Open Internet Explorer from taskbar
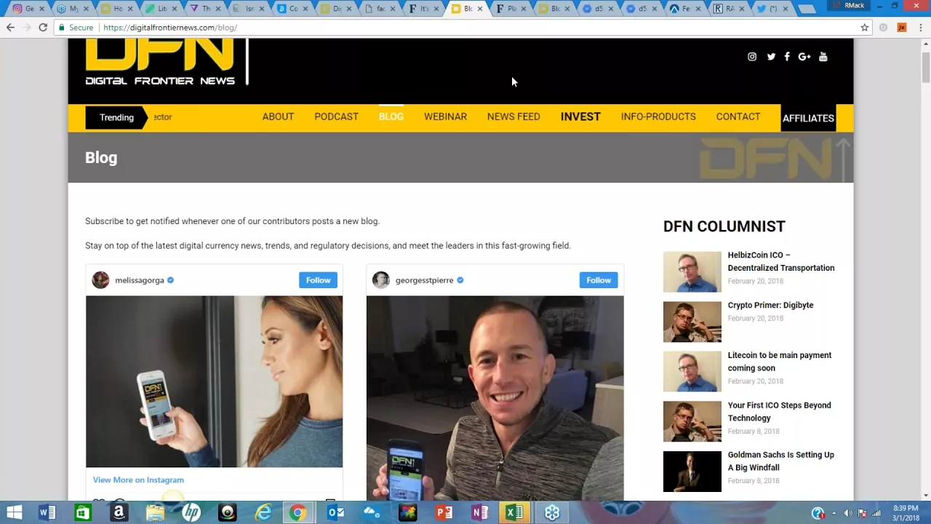The width and height of the screenshot is (931, 524). coord(263,512)
